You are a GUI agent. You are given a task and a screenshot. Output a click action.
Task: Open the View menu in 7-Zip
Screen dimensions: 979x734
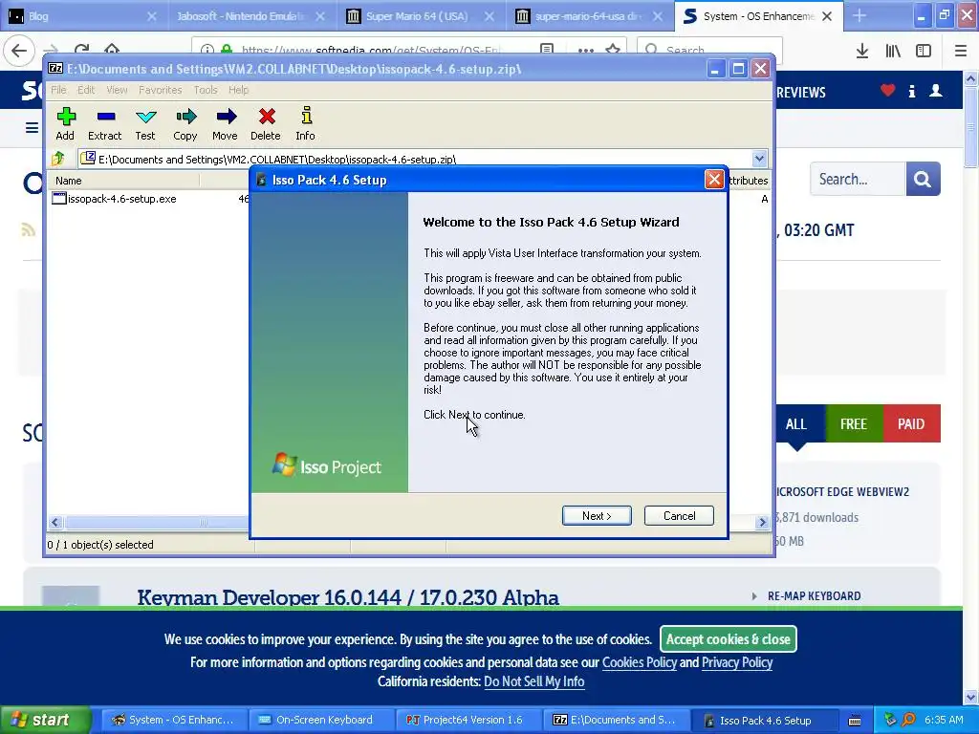tap(117, 90)
